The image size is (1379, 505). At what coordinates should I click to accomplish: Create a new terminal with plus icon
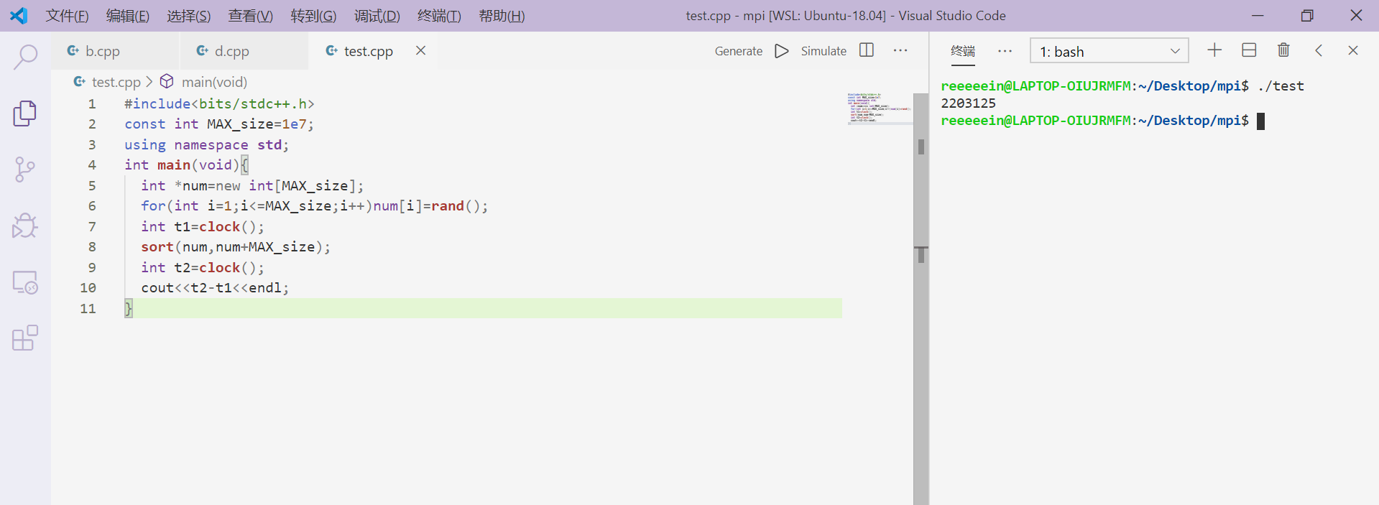(1214, 50)
